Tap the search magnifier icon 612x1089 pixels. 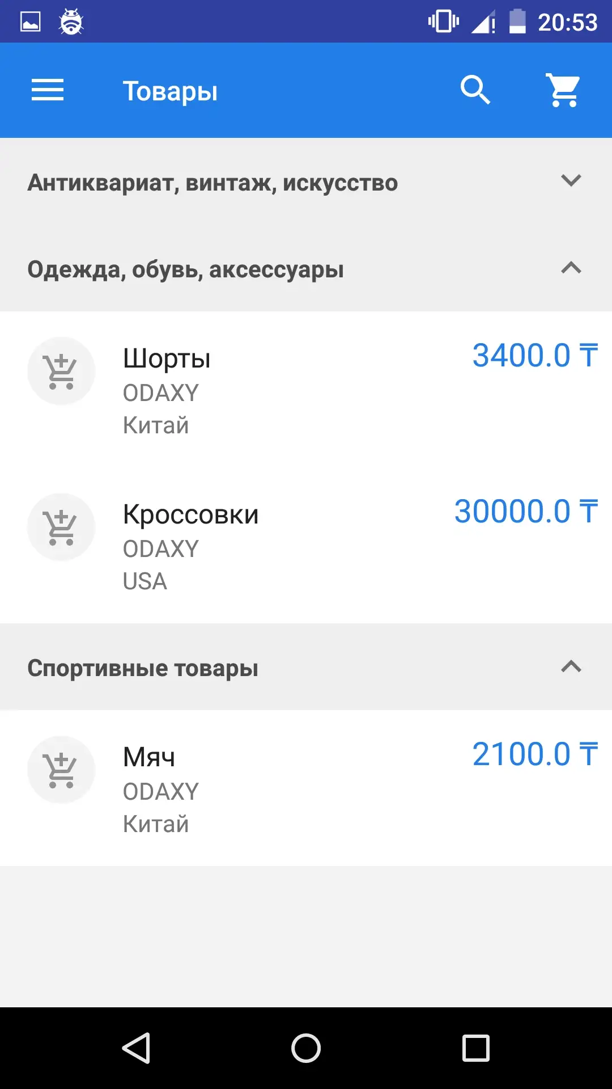pos(475,90)
